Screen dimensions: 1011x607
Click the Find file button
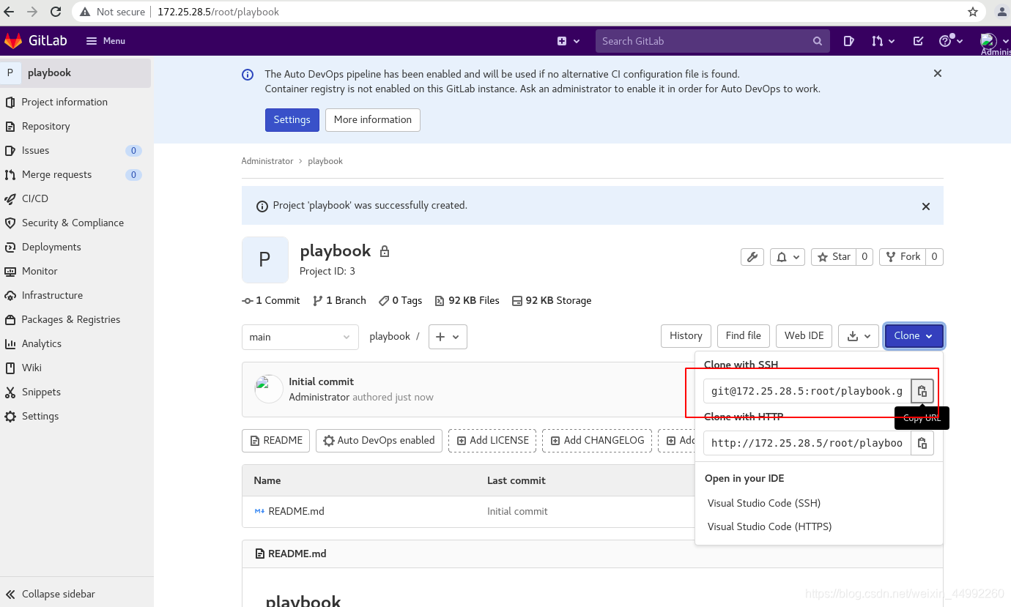pos(743,335)
